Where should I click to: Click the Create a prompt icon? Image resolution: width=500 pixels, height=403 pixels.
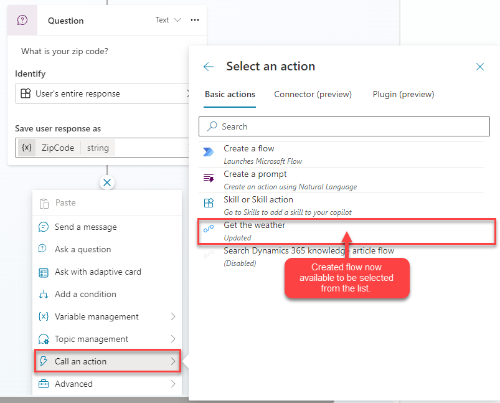209,178
